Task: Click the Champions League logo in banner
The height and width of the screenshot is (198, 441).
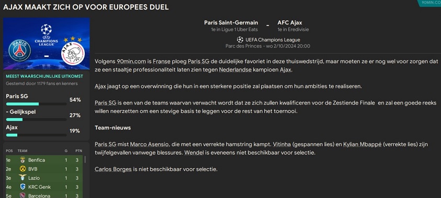Action: click(x=47, y=35)
